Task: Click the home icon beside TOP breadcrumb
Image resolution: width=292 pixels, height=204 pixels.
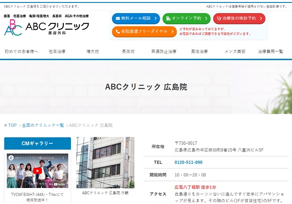Action: pyautogui.click(x=5, y=125)
